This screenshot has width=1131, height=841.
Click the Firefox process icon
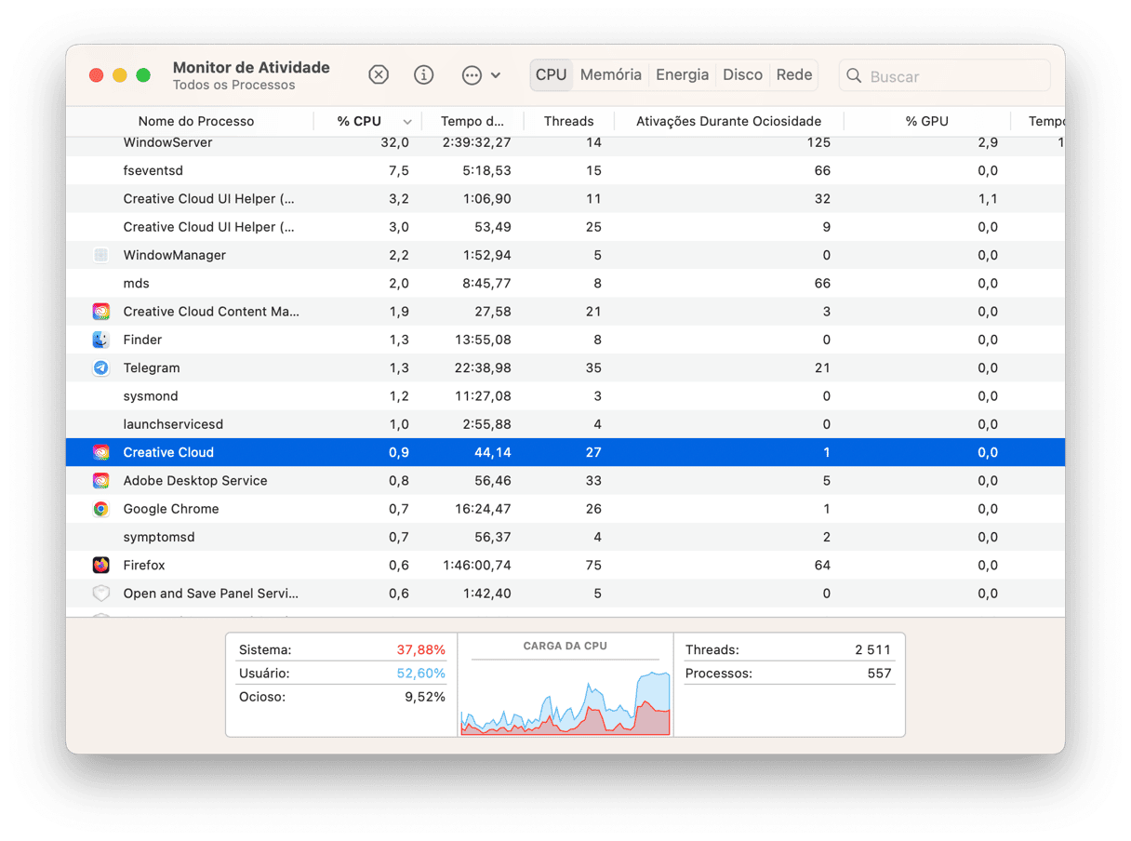[101, 565]
